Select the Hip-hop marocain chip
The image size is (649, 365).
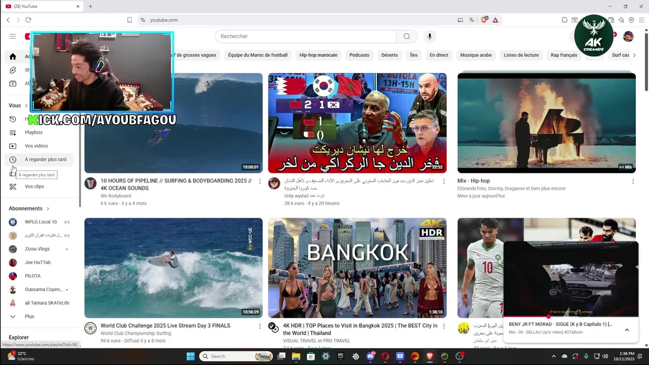[x=318, y=55]
